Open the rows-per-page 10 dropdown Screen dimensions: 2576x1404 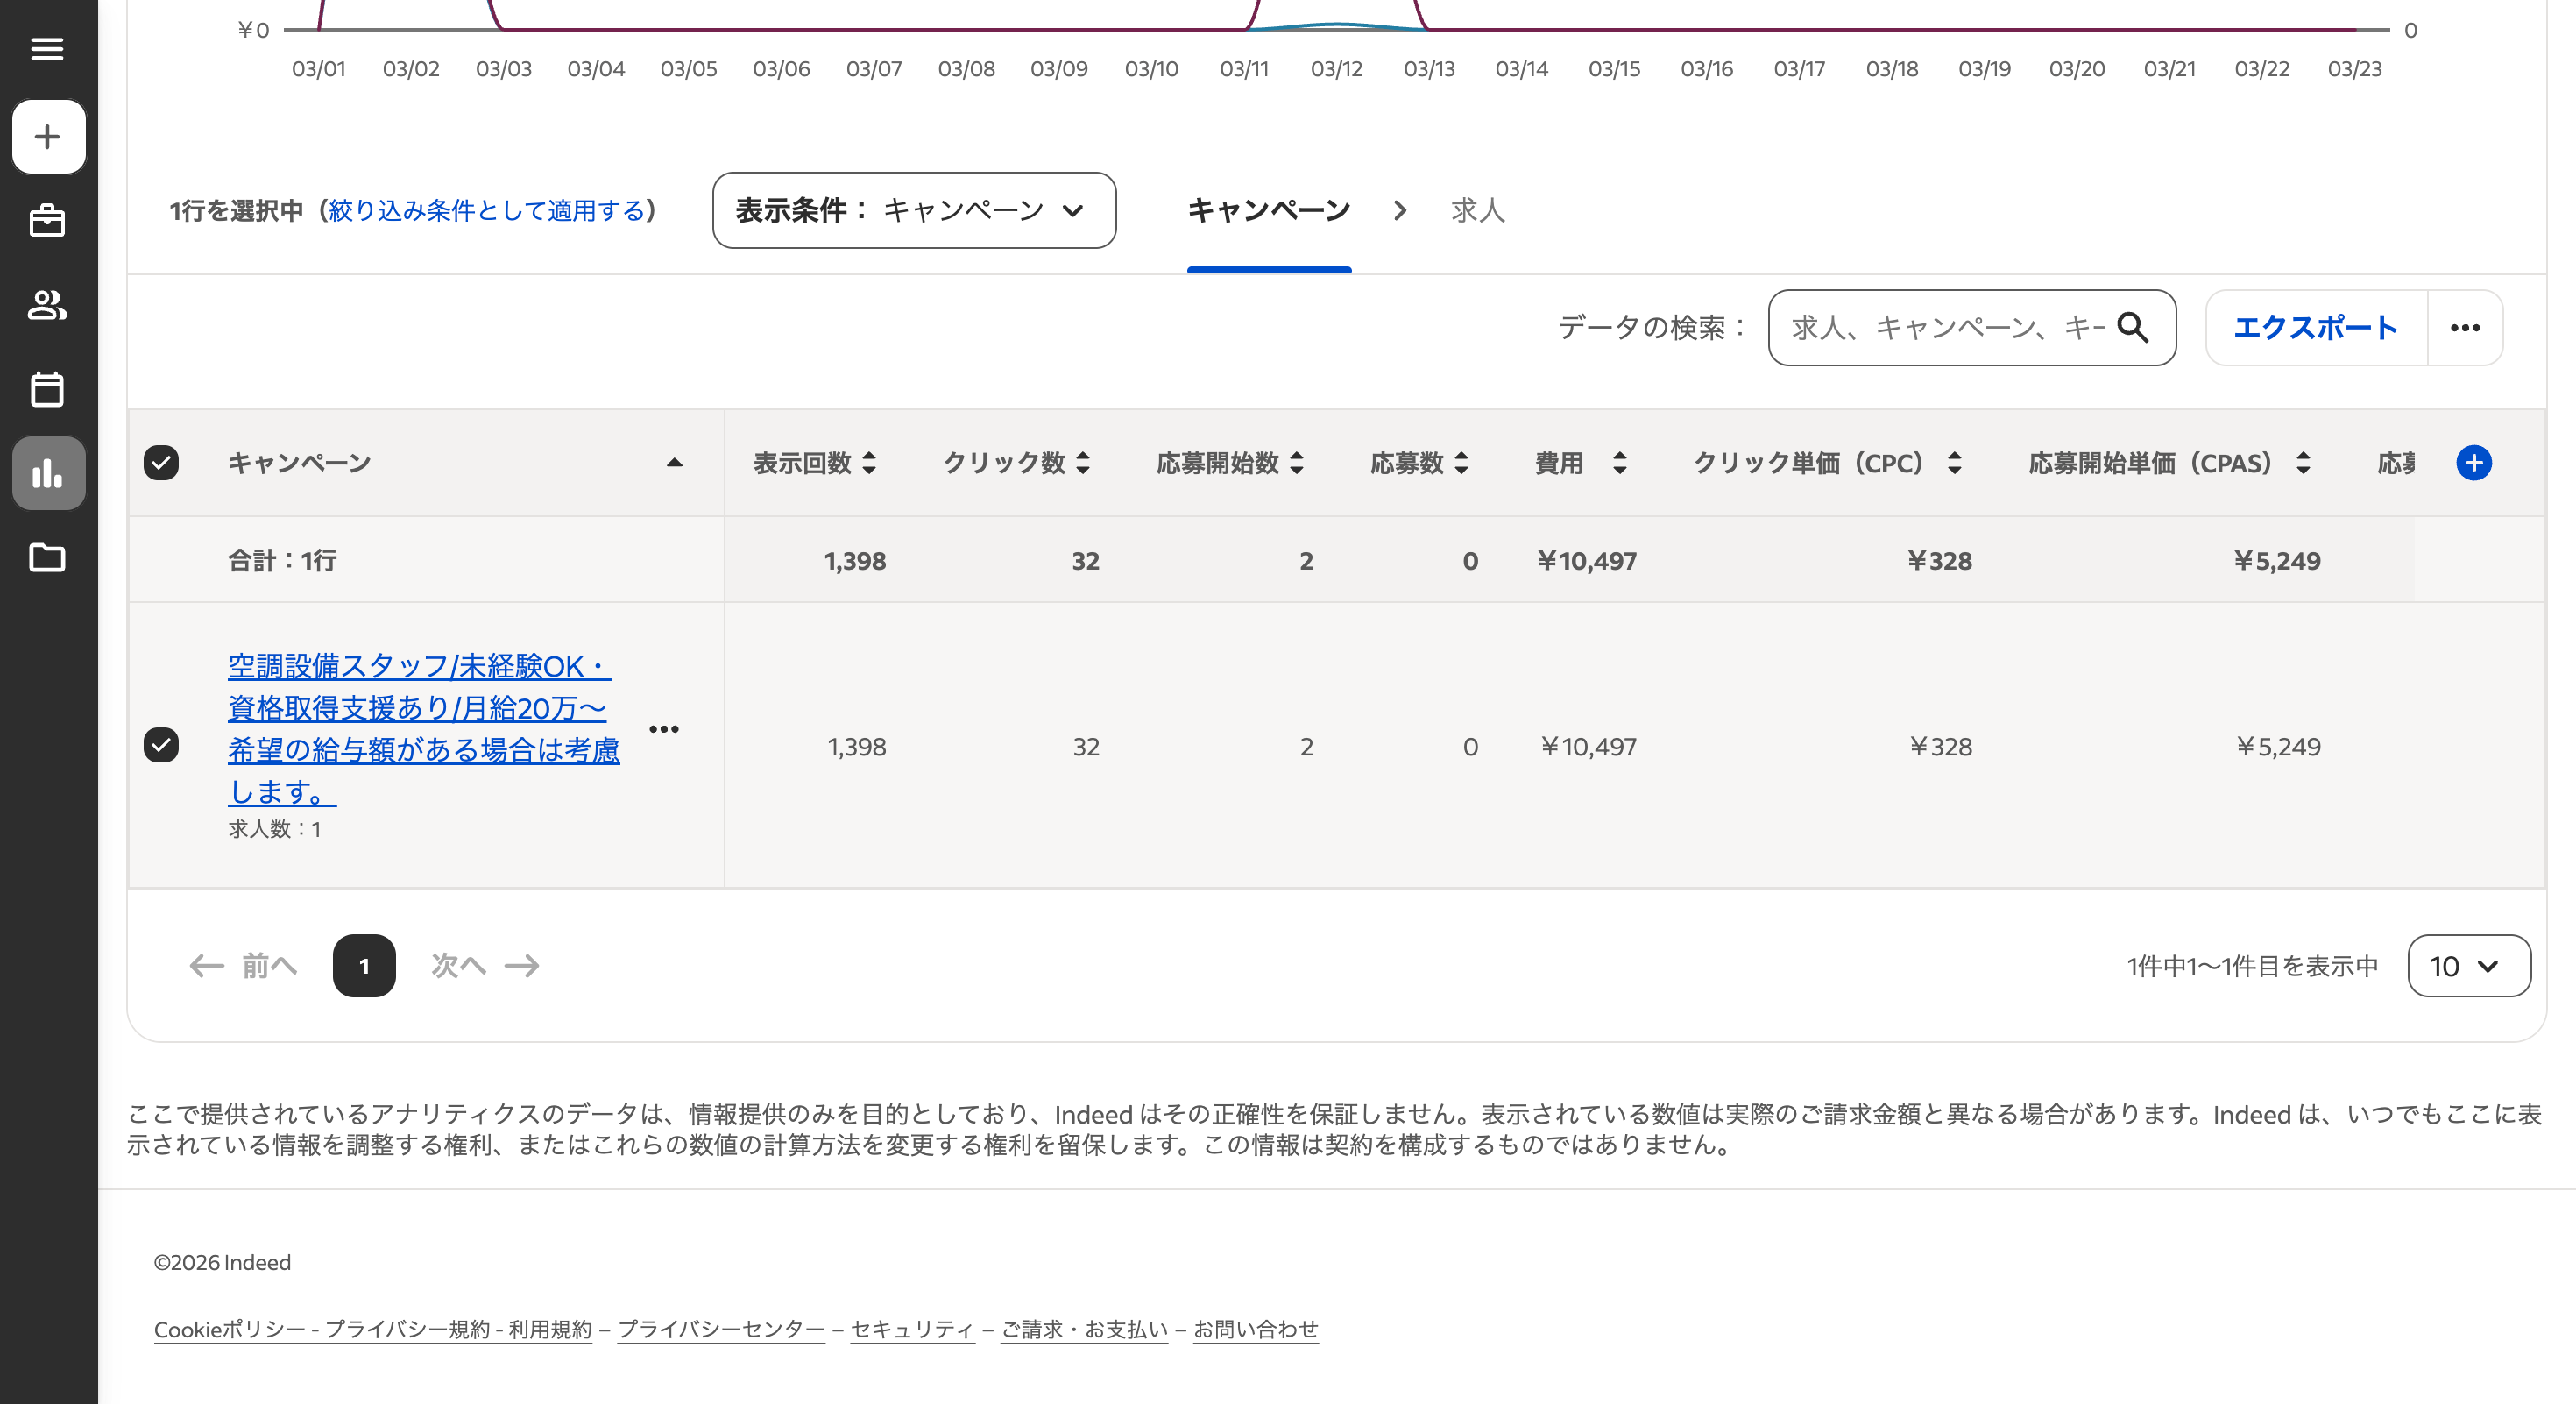pos(2468,966)
